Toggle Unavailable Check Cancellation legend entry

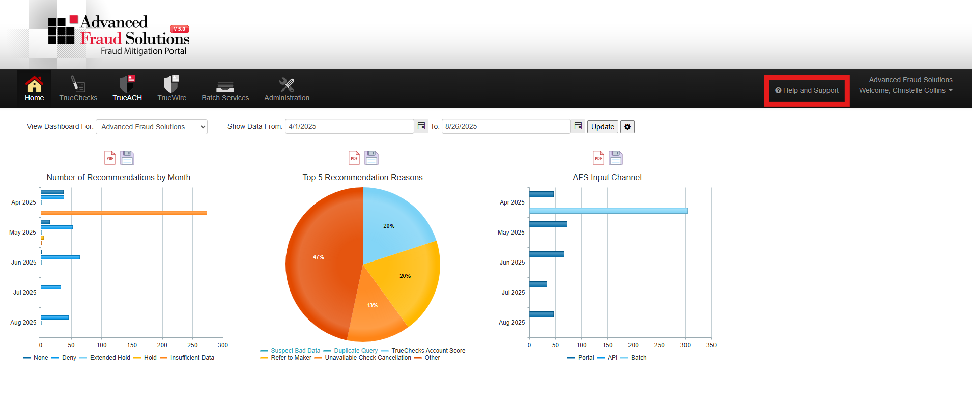tap(362, 358)
